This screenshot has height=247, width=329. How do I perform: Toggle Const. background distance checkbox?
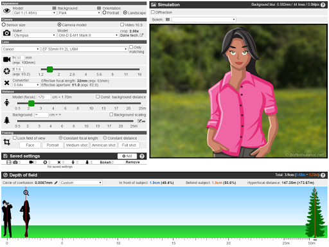coord(98,96)
